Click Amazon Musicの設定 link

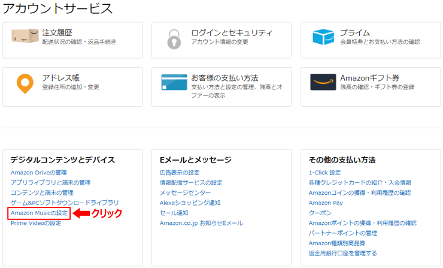40,213
